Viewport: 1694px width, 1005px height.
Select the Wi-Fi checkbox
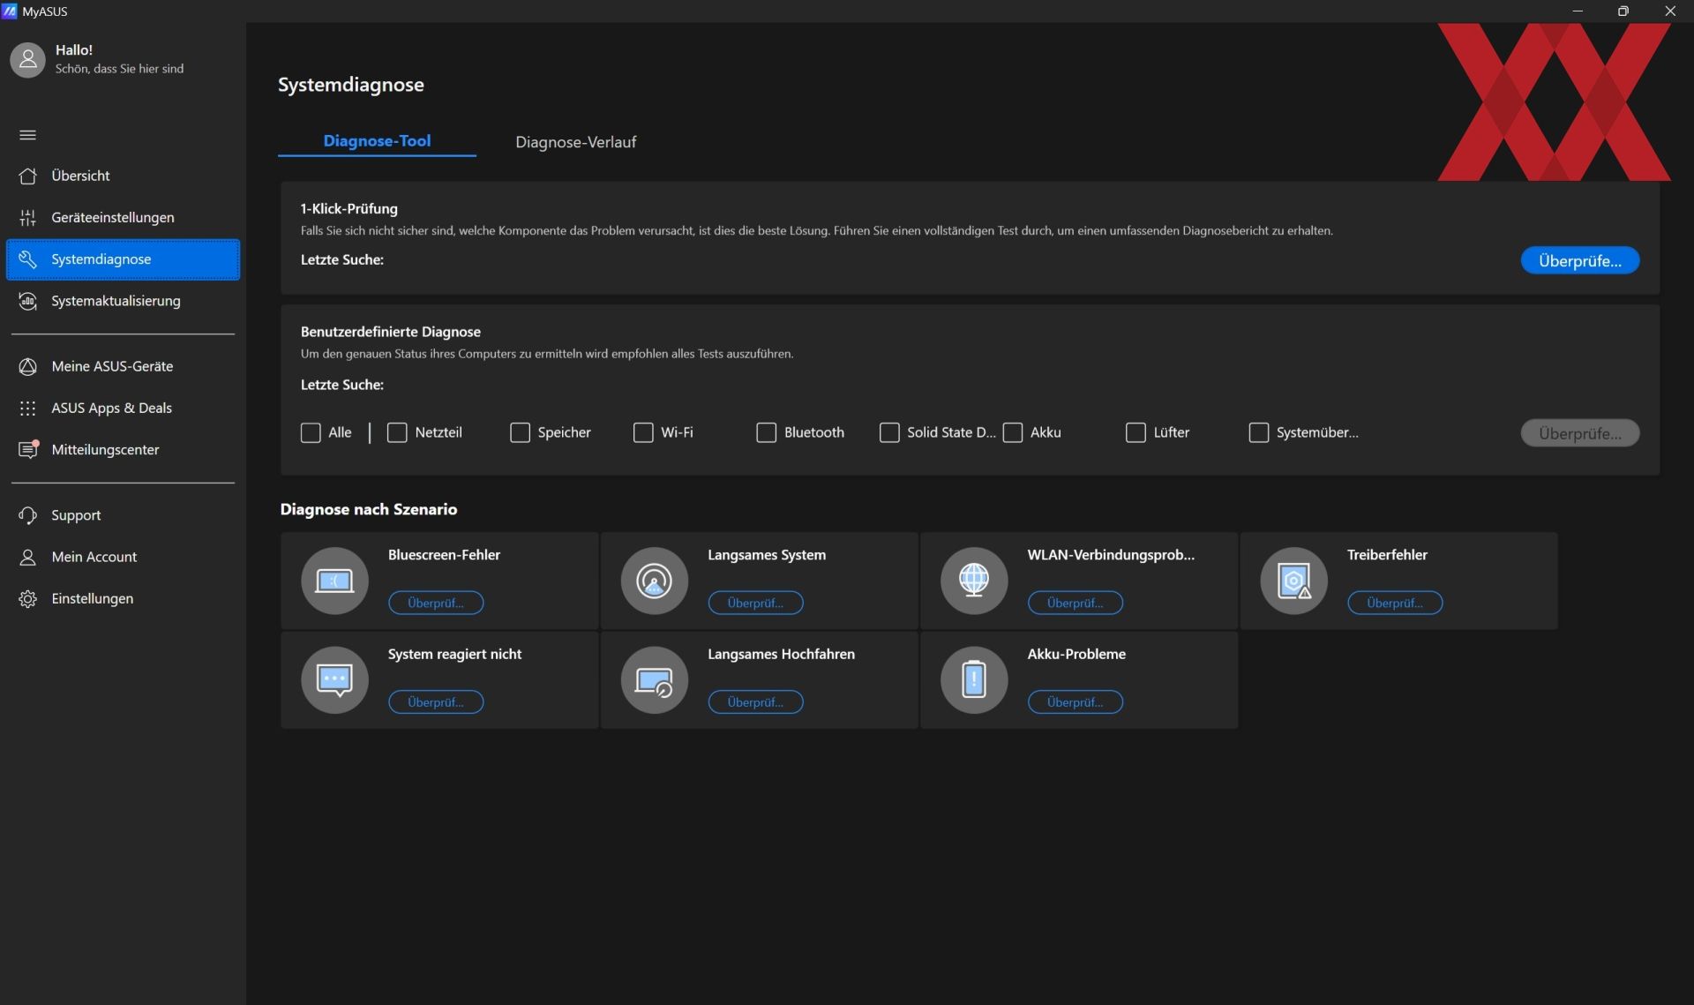tap(643, 432)
